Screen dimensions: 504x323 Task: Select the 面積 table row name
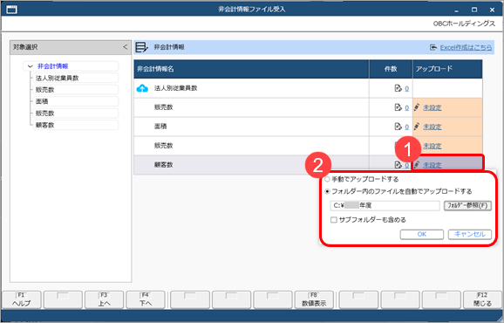point(160,127)
